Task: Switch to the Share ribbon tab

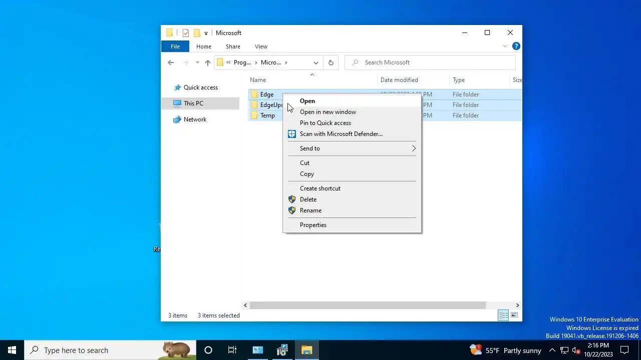Action: 233,46
